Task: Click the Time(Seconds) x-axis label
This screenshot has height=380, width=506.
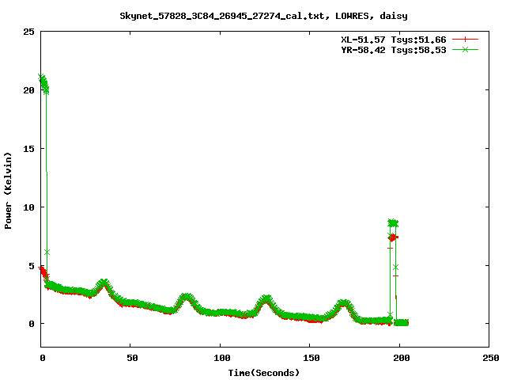Action: pos(263,373)
